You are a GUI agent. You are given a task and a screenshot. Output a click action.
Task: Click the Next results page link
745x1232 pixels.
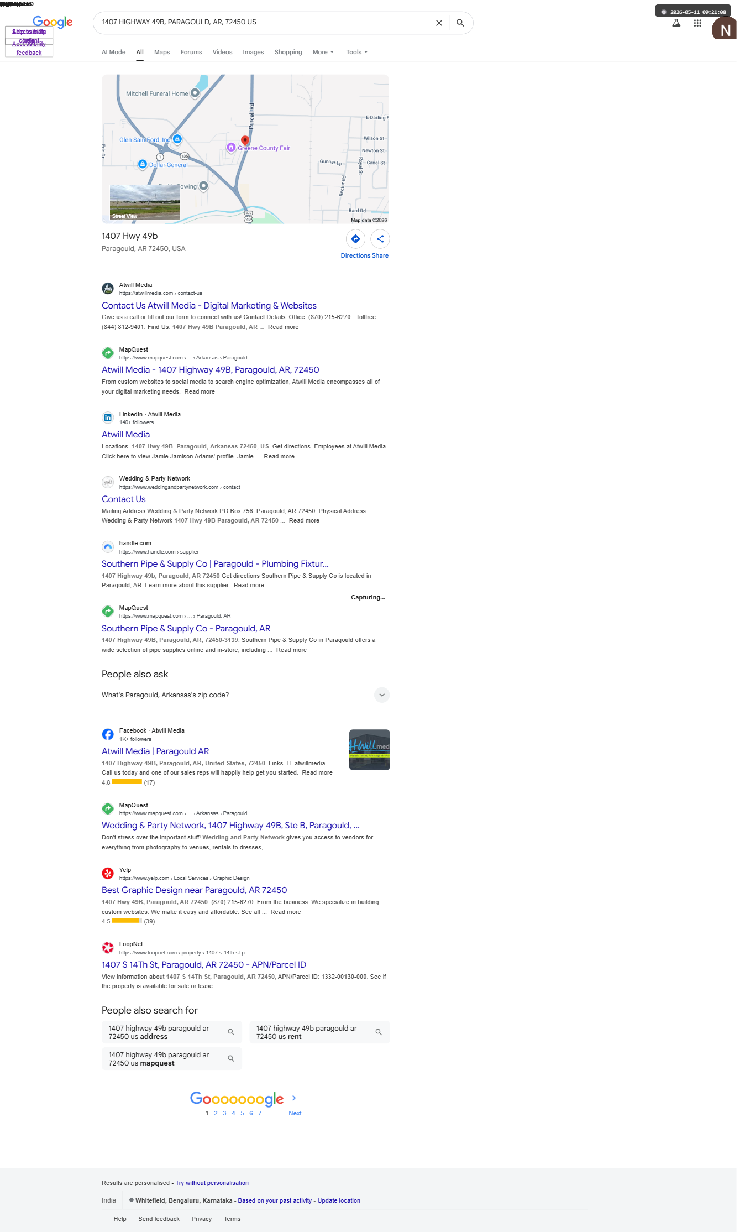(295, 1113)
